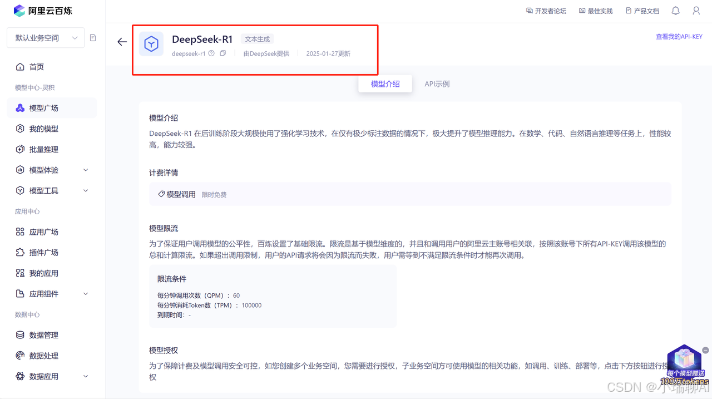712x399 pixels.
Task: Click the 2025-01-27更新 text
Action: [328, 53]
